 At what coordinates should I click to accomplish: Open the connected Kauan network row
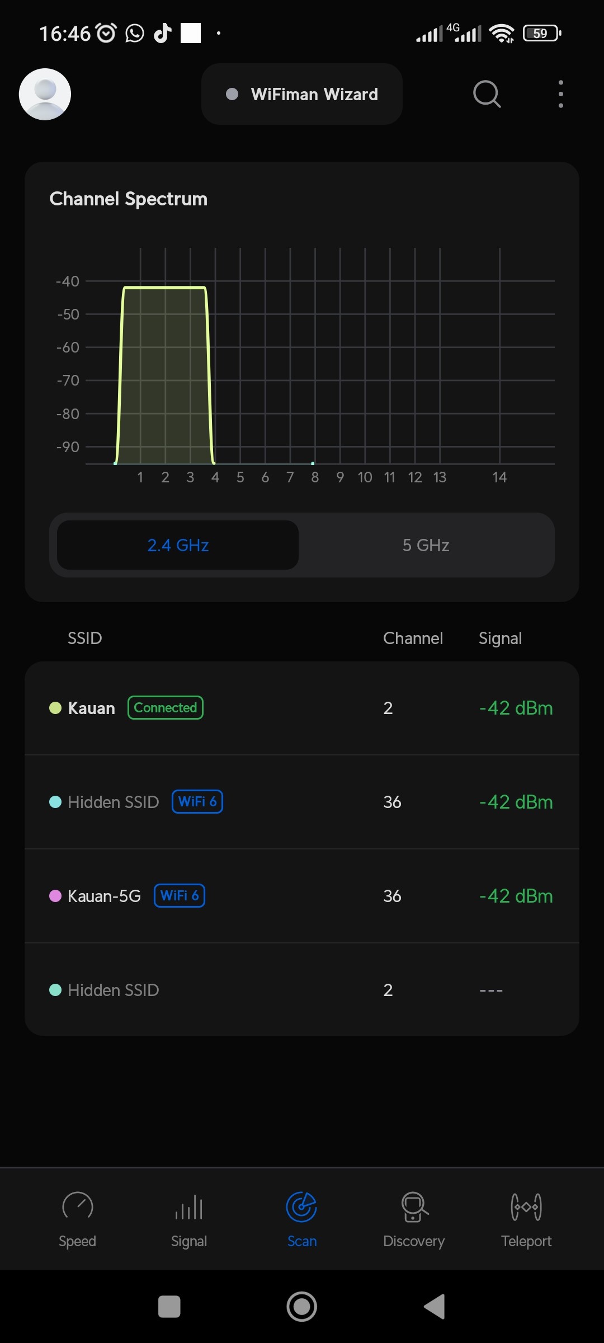click(x=302, y=708)
